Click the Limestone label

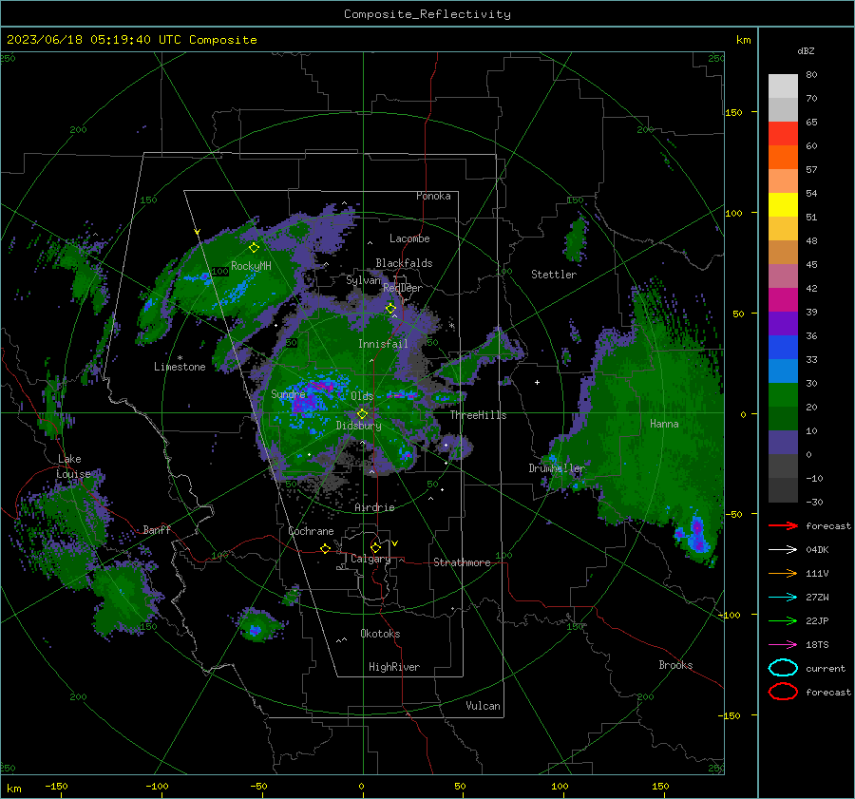coord(180,367)
